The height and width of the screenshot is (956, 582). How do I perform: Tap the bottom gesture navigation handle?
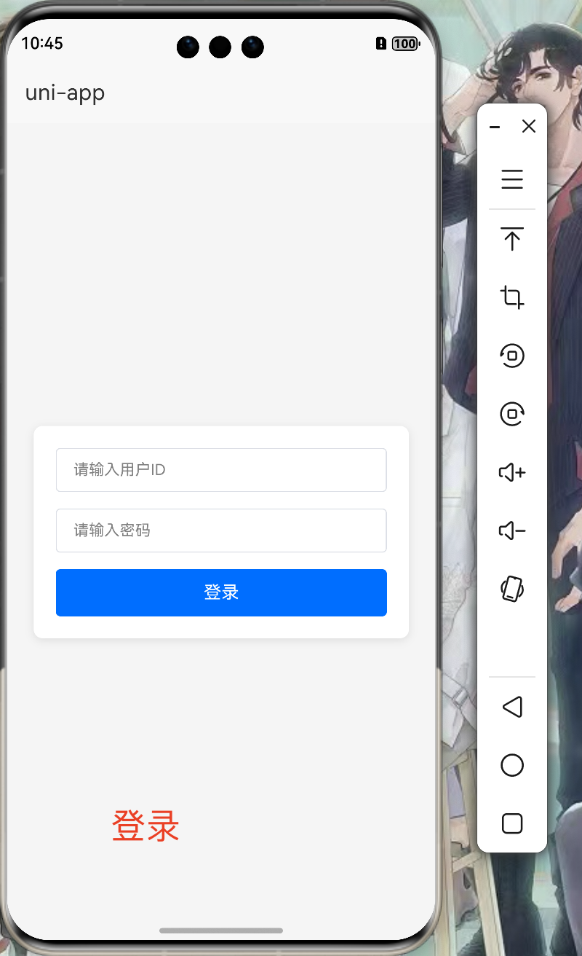pos(221,930)
